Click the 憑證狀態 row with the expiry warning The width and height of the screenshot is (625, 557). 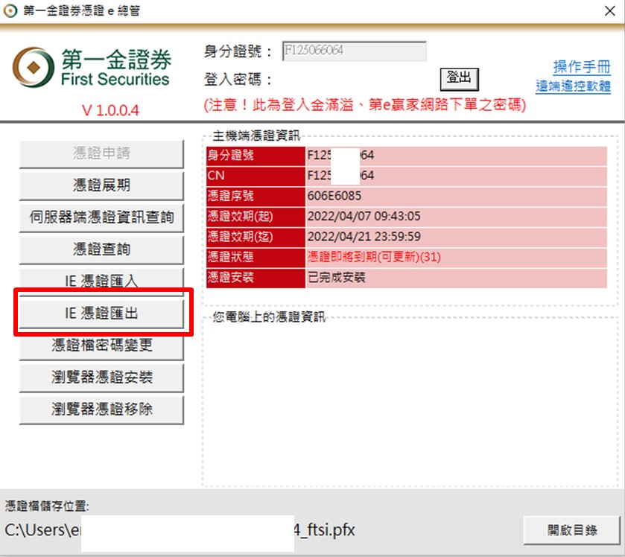[406, 257]
